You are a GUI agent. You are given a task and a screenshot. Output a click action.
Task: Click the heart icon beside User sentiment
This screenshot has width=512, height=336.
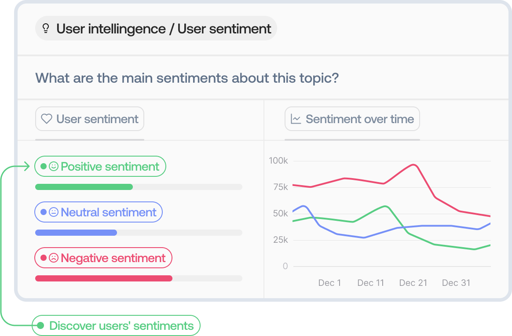(47, 119)
